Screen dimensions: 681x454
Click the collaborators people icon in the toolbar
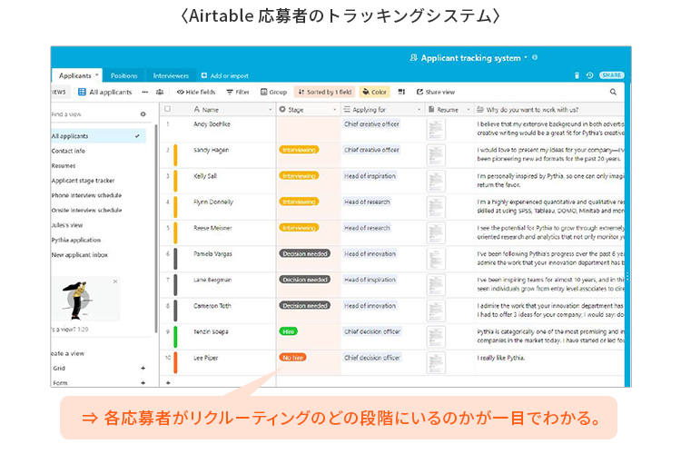point(160,92)
